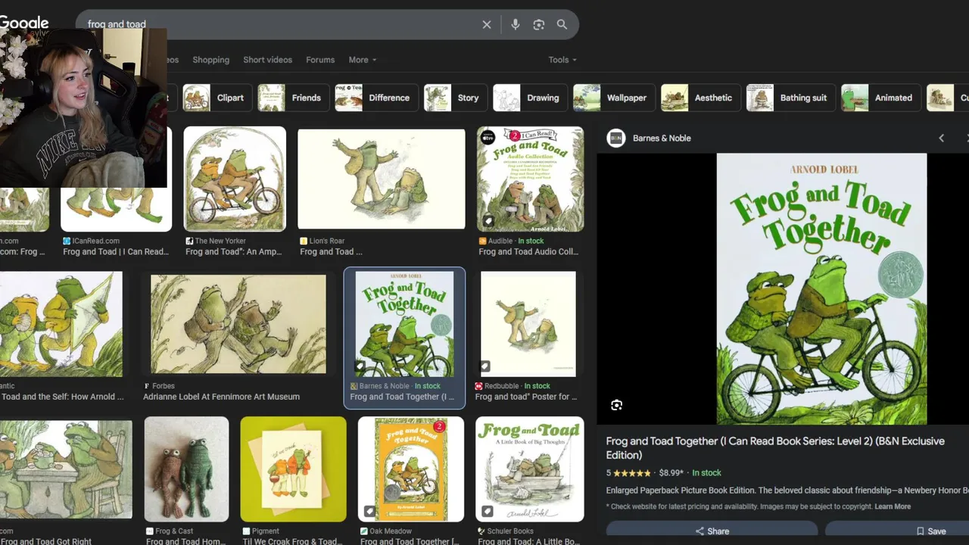Viewport: 969px width, 545px height.
Task: Open the Frog & Cast knitted dolls thumbnail
Action: [x=186, y=469]
